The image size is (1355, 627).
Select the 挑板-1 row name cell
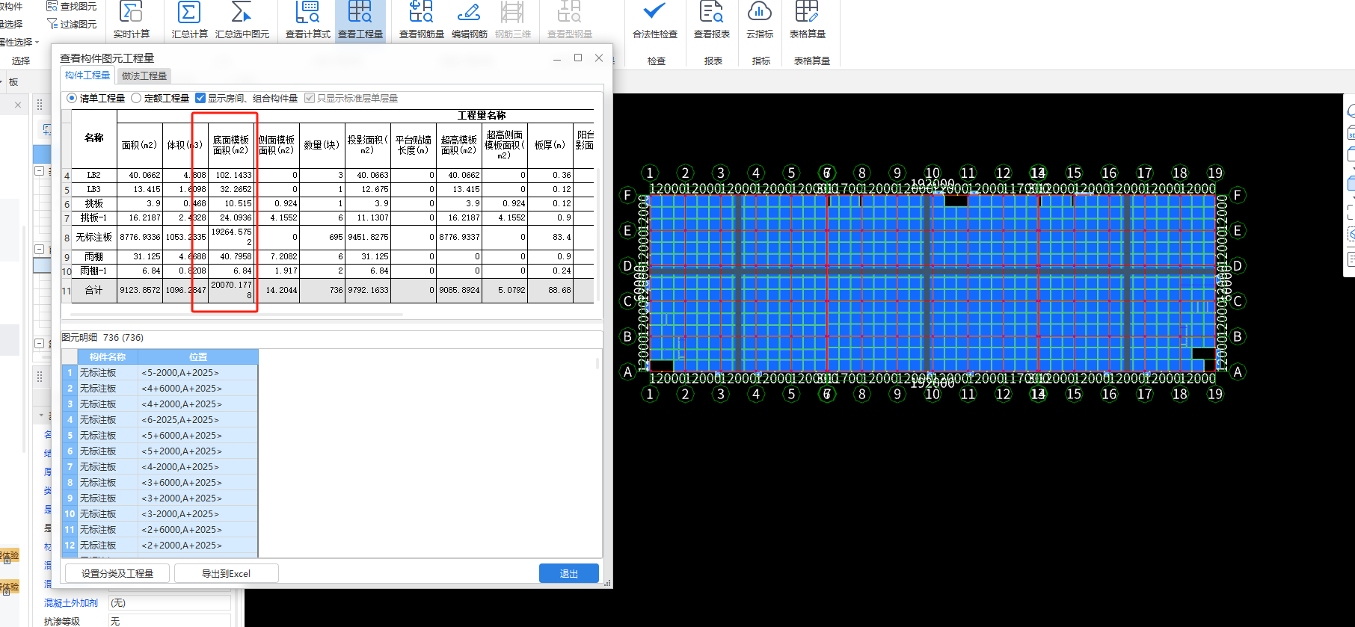tap(94, 217)
